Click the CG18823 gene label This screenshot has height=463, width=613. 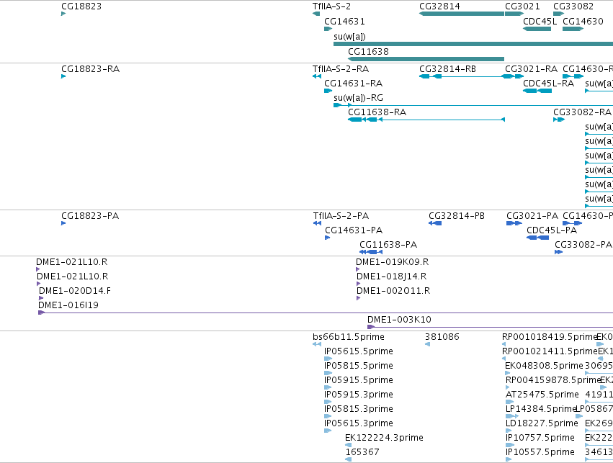[81, 6]
